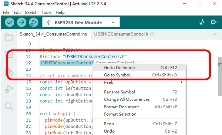This screenshot has width=222, height=135.
Task: Open the Sketchbook folder sidebar icon
Action: (9, 37)
